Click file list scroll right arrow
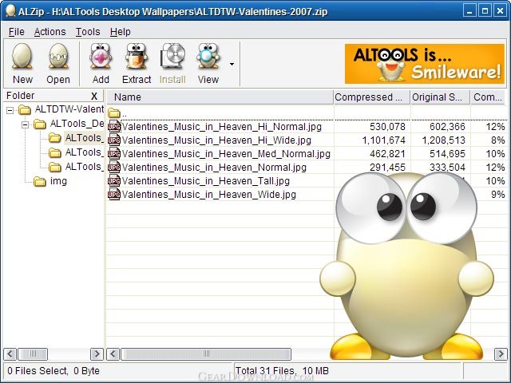The width and height of the screenshot is (511, 383). (501, 354)
